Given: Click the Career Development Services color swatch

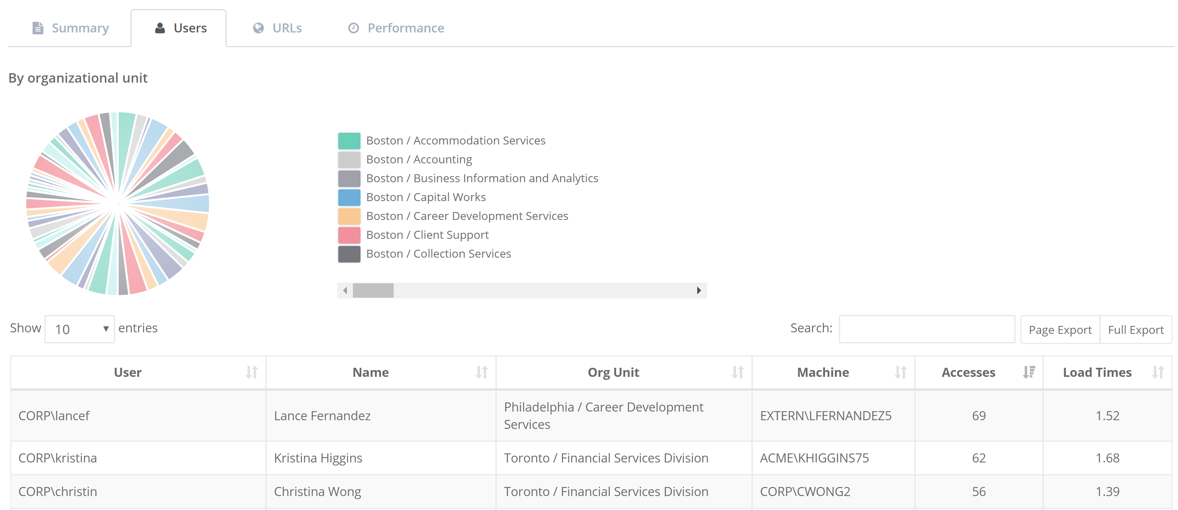Looking at the screenshot, I should [x=349, y=217].
